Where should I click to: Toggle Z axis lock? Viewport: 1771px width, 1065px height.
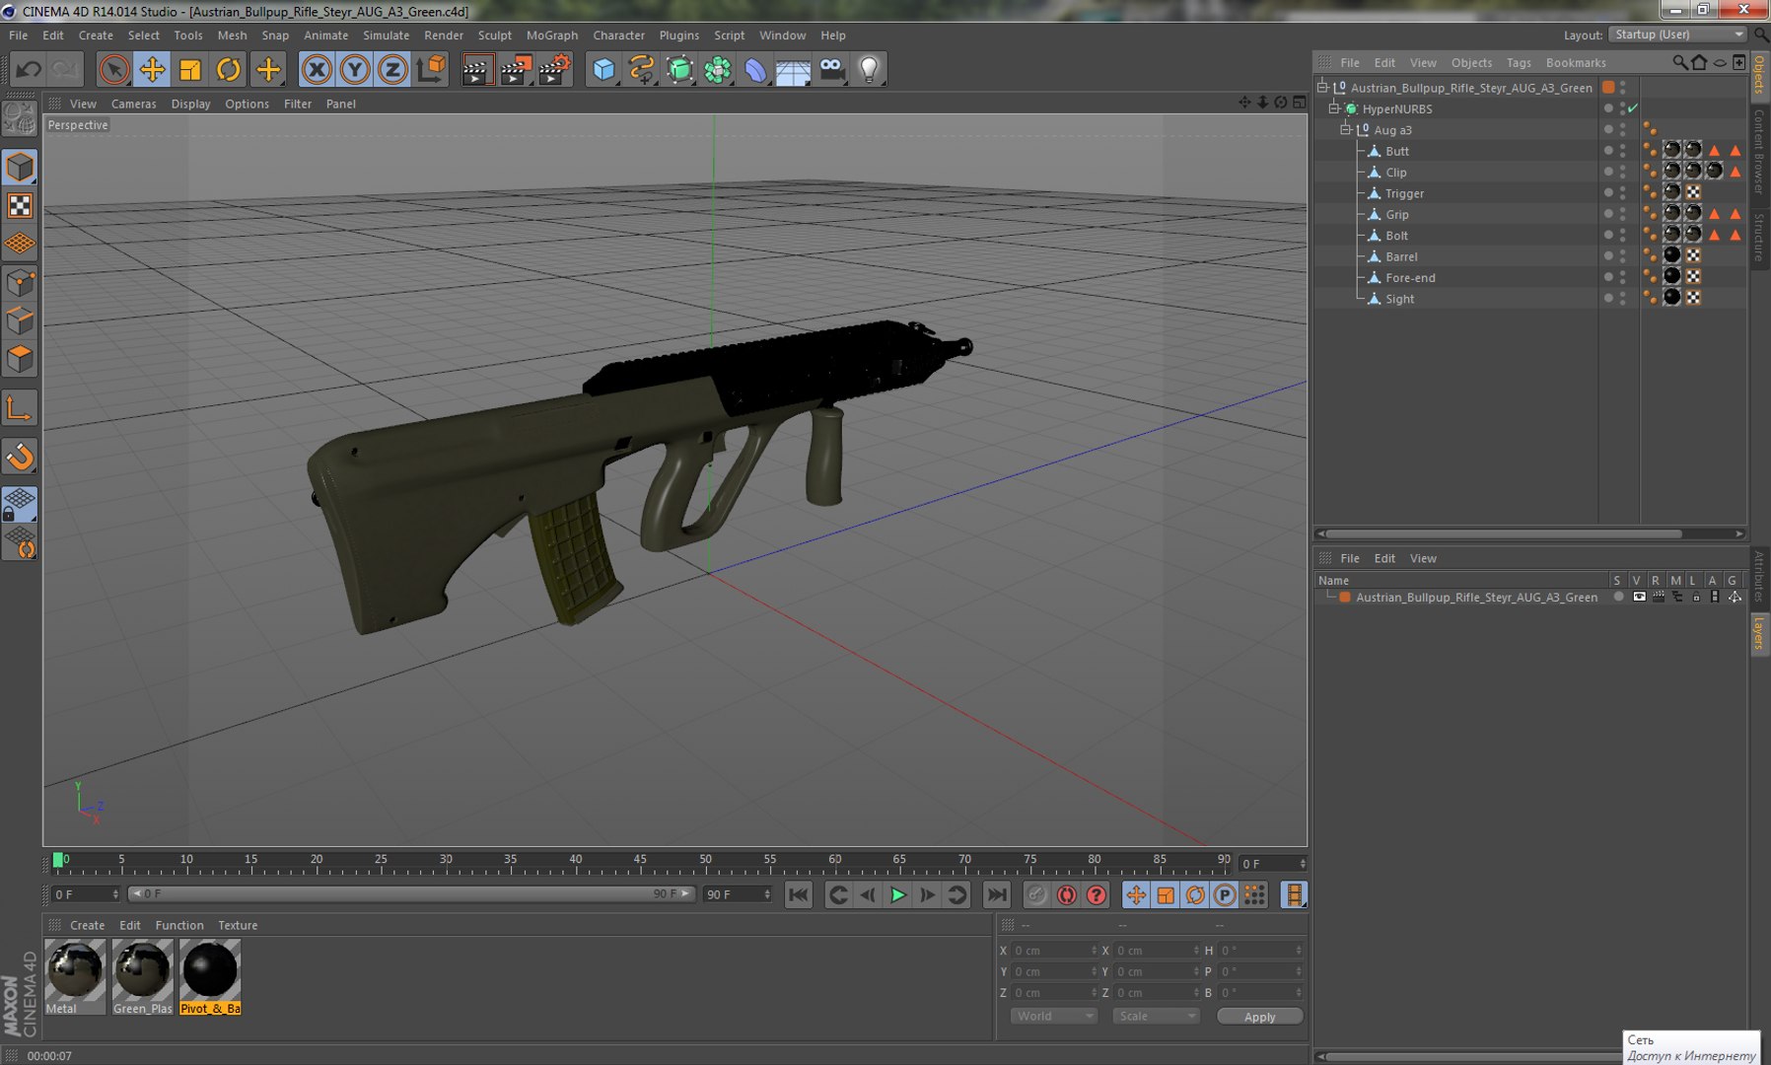tap(392, 69)
